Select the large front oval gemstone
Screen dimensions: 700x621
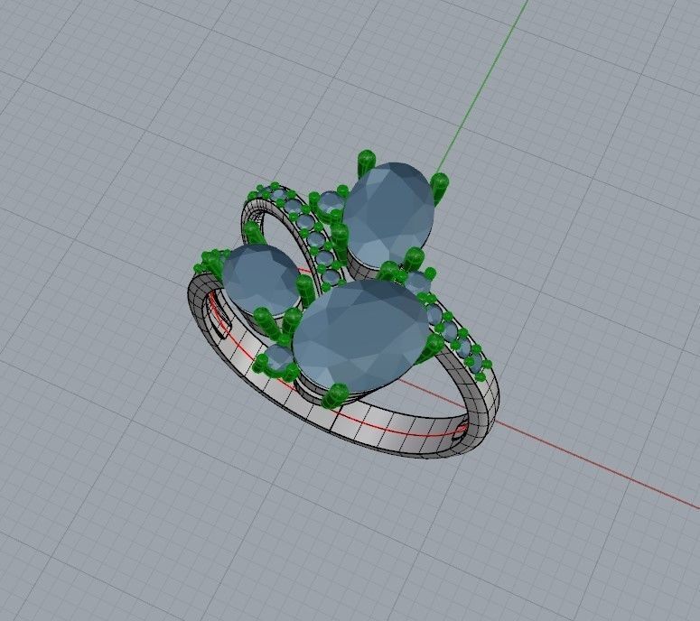[x=360, y=336]
